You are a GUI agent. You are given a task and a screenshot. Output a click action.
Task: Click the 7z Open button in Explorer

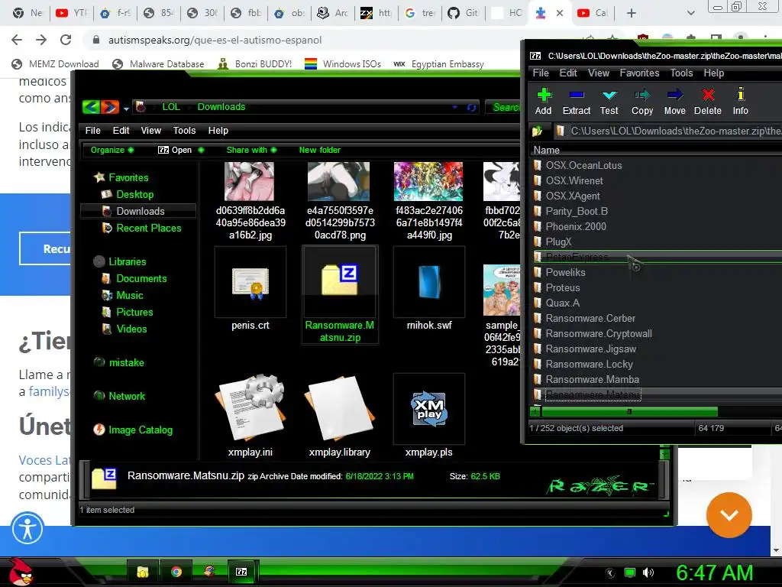tap(175, 151)
